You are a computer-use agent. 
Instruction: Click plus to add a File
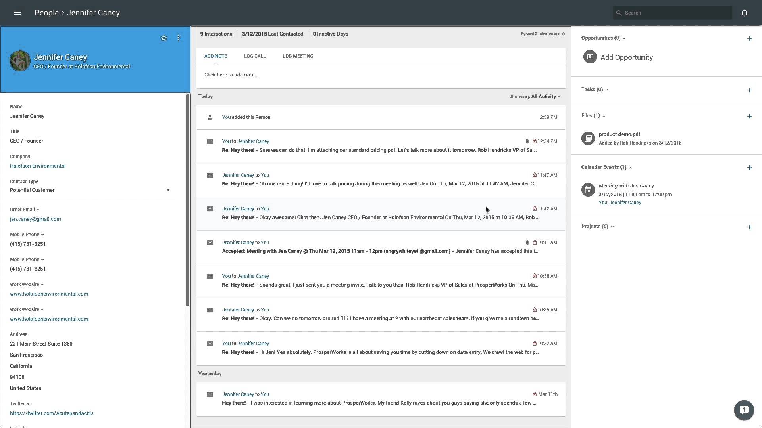749,116
